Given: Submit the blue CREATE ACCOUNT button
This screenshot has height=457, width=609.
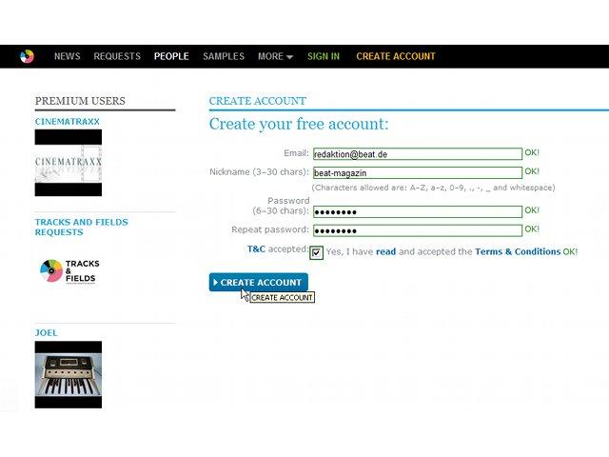Looking at the screenshot, I should click(x=258, y=282).
